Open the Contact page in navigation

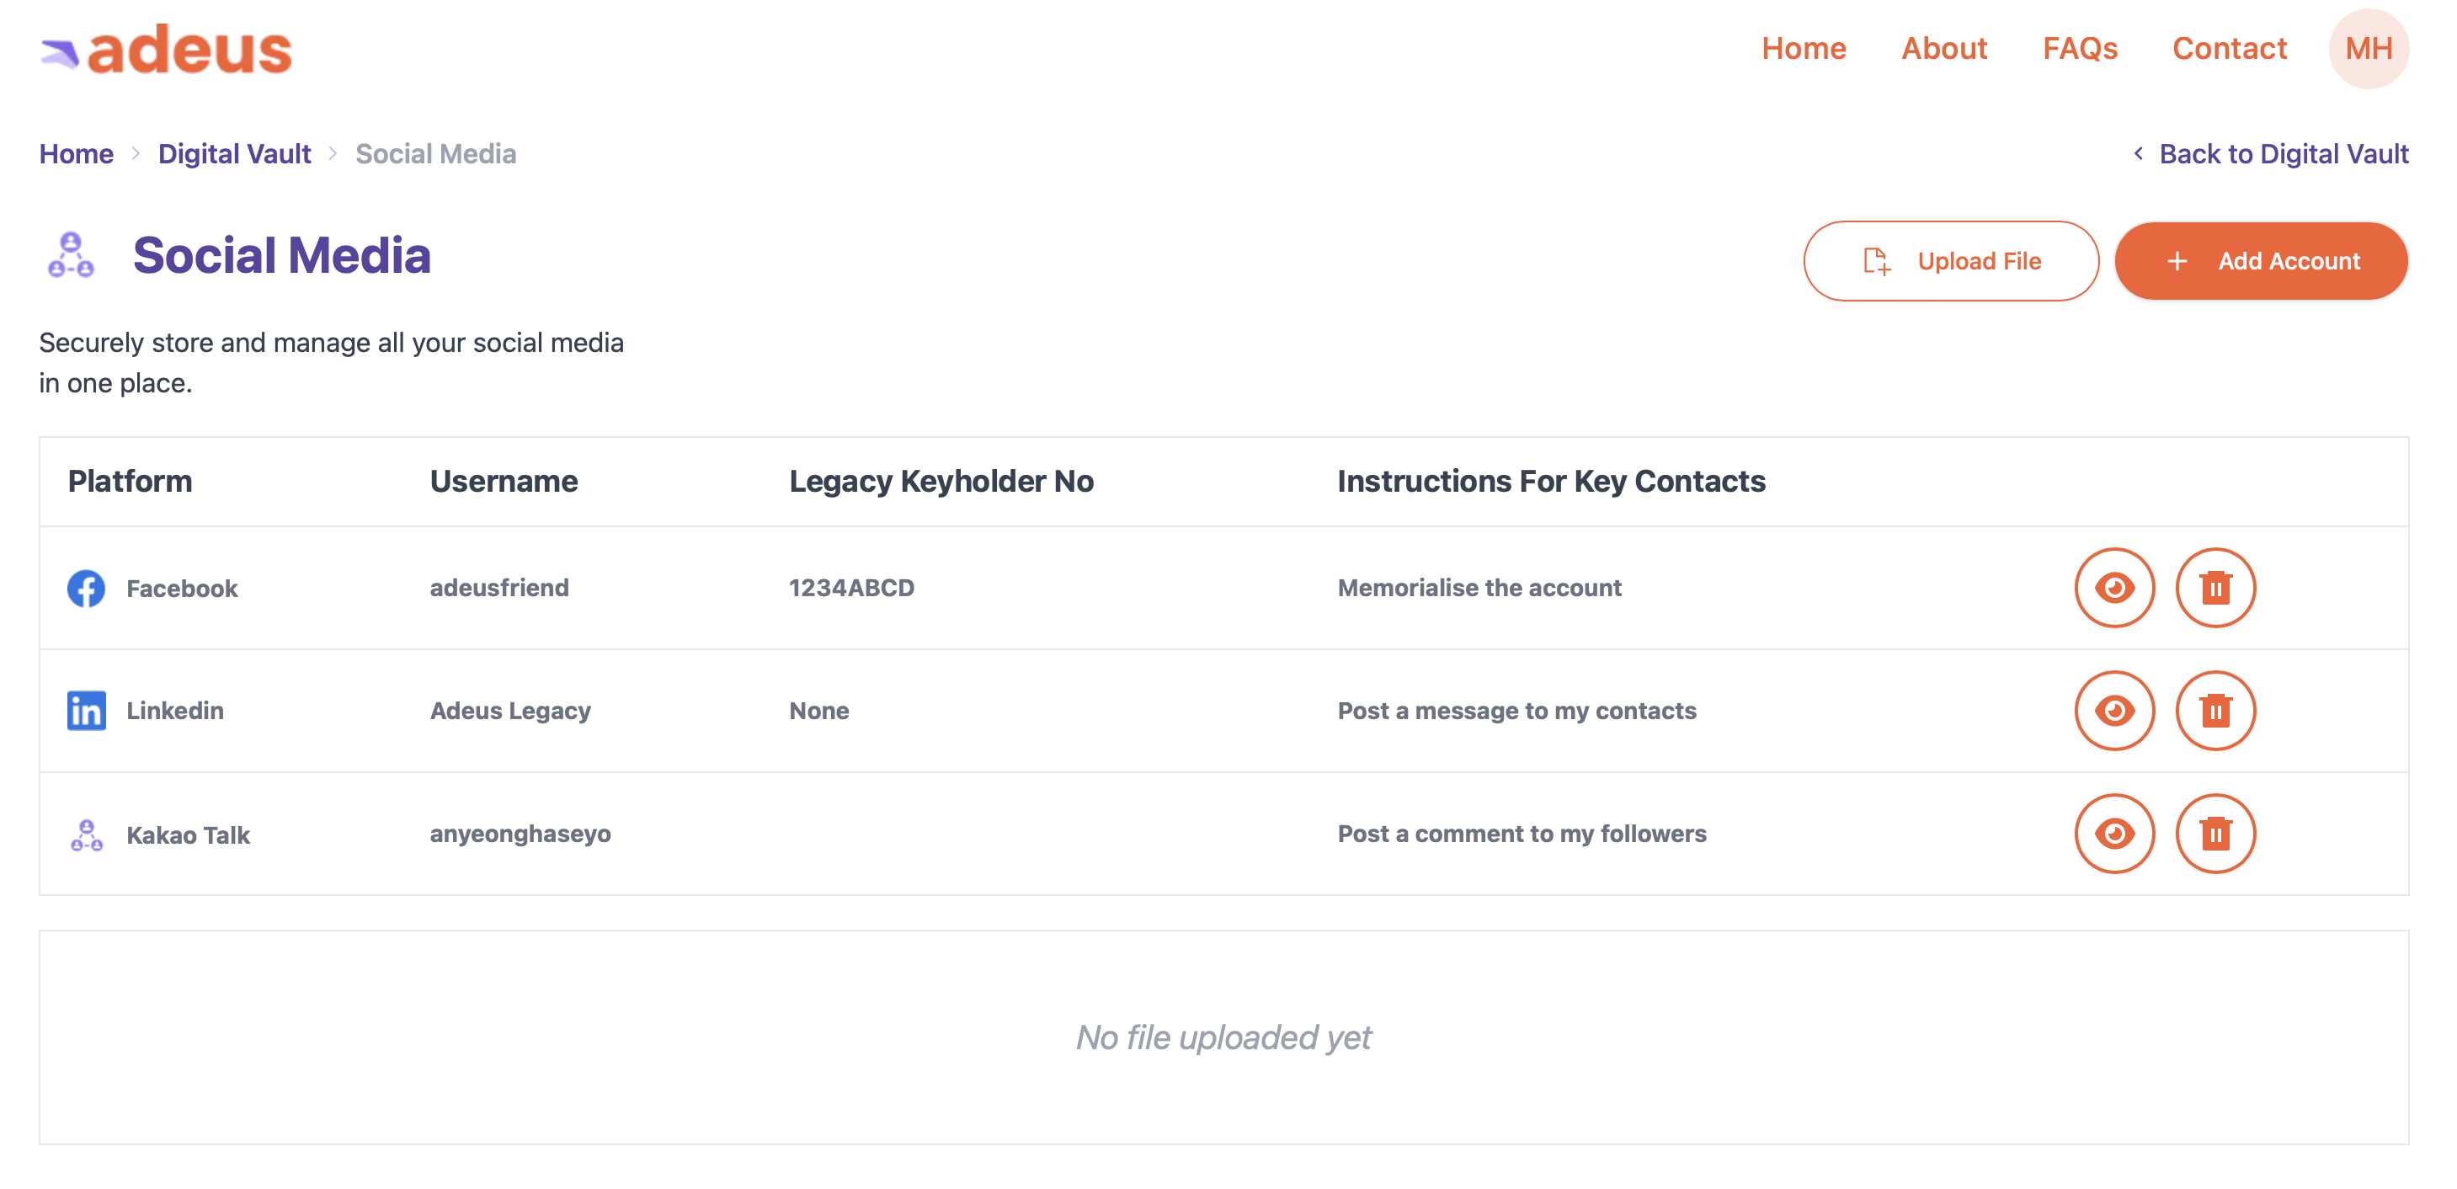point(2229,49)
